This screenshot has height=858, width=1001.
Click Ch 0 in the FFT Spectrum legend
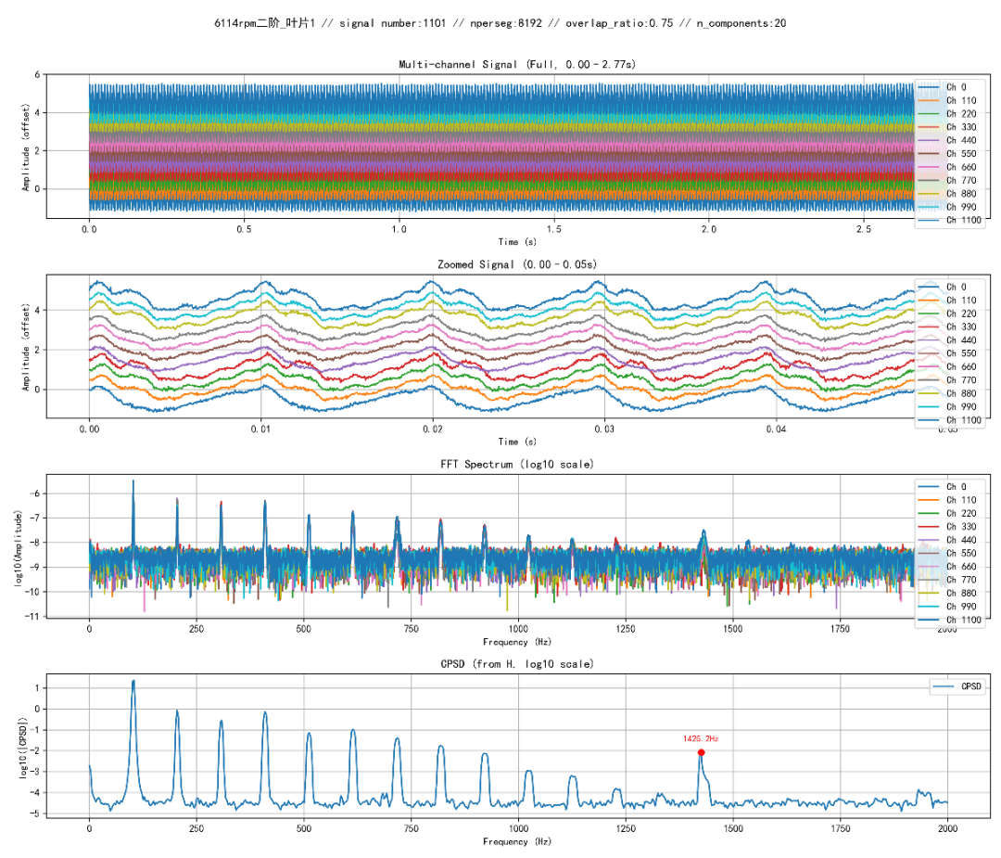tap(955, 487)
